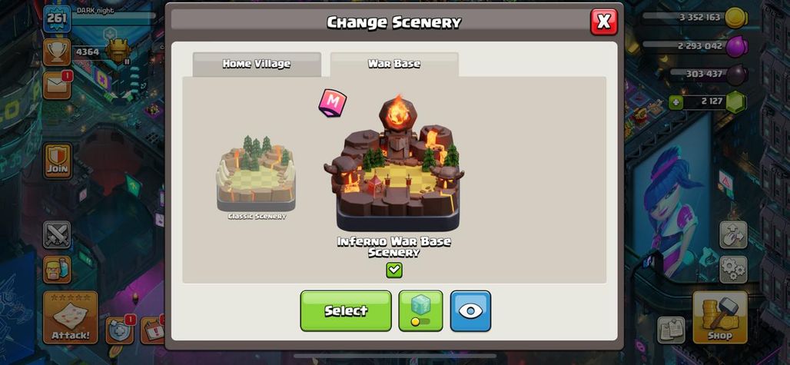Open the settings gears icon

click(x=733, y=270)
